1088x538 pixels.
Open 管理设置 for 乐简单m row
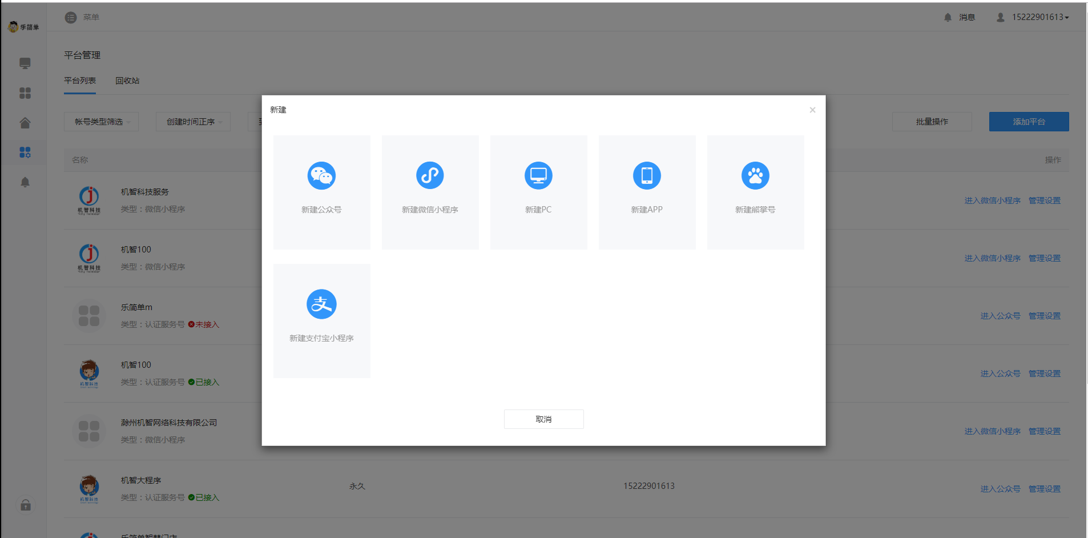(x=1045, y=316)
